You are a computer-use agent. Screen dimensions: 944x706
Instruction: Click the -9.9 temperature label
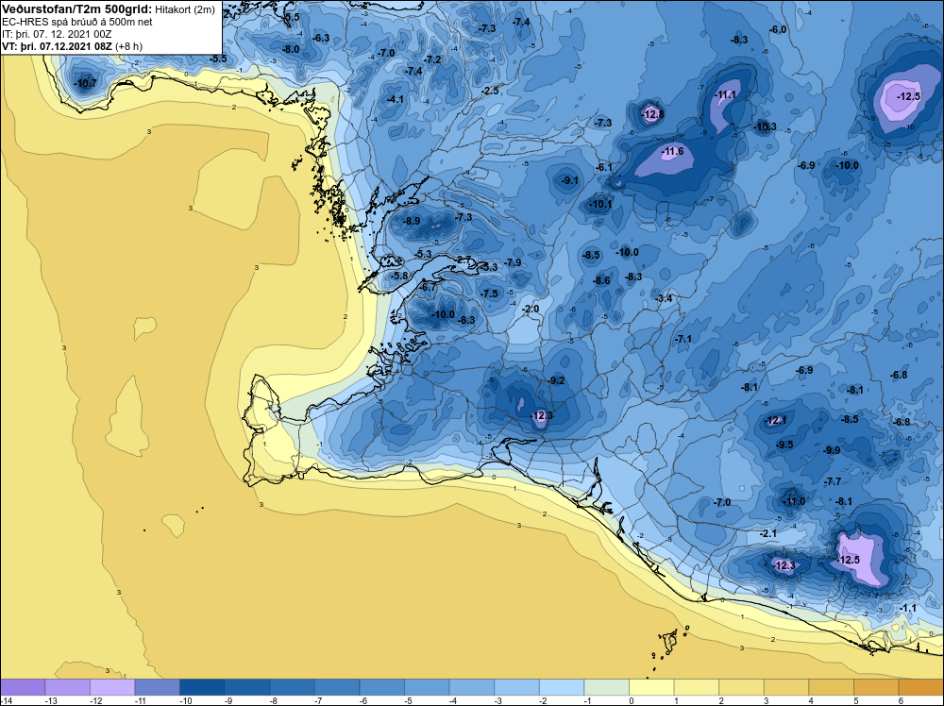coord(832,450)
